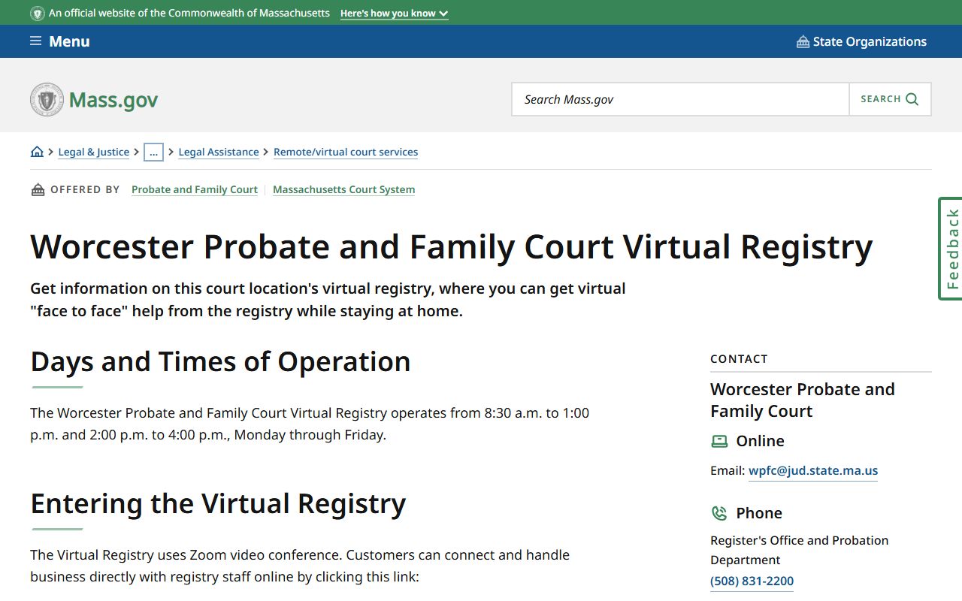Open Probate and Family Court link
This screenshot has height=601, width=962.
click(195, 189)
